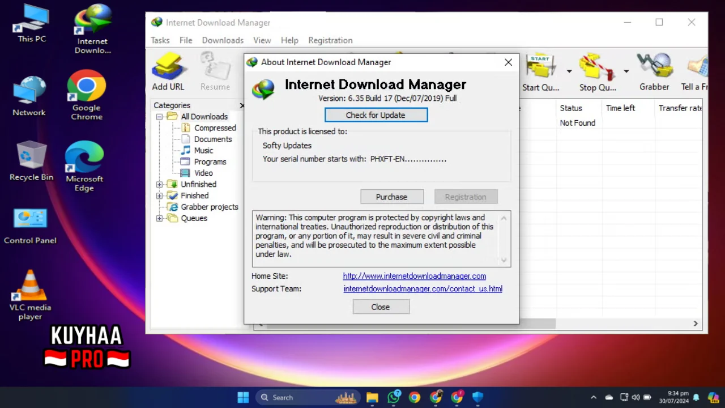Screen dimensions: 725x408
Task: Open the Help menu
Action: (289, 40)
